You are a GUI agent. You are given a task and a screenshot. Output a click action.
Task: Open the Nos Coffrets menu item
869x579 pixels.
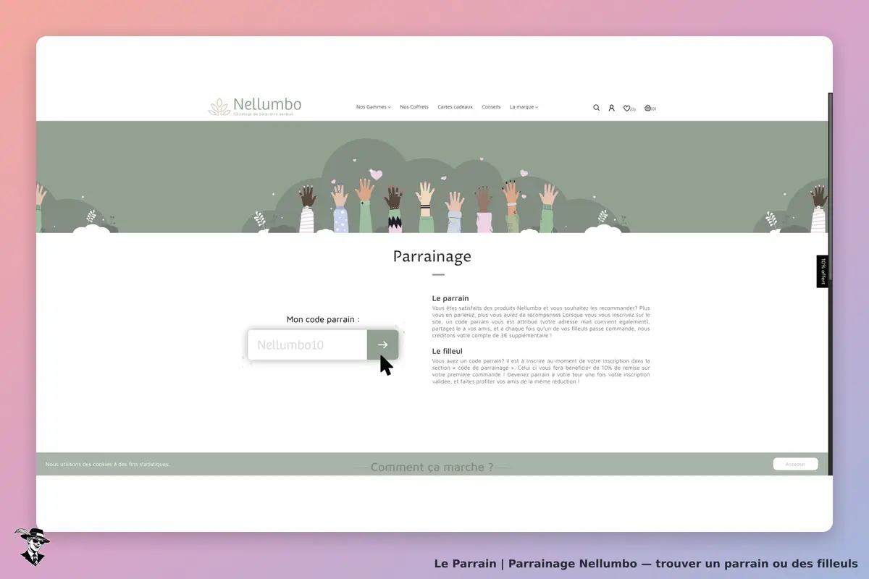(x=414, y=107)
